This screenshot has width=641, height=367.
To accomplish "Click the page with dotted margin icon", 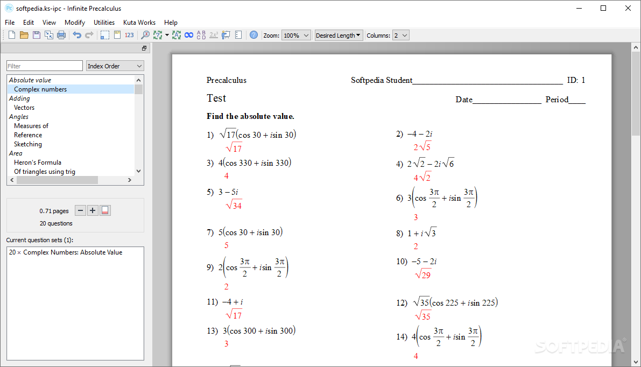I will pos(238,35).
